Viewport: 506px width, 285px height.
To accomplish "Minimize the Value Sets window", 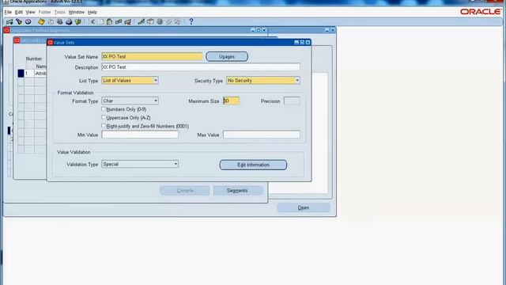I will tap(296, 42).
